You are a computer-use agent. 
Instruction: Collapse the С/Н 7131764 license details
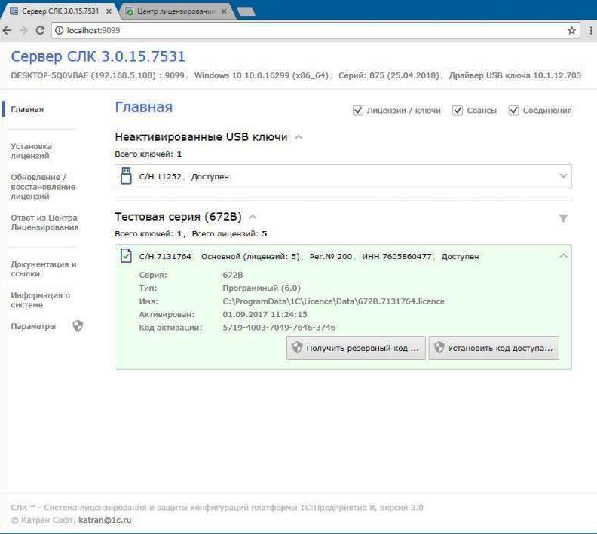click(562, 256)
